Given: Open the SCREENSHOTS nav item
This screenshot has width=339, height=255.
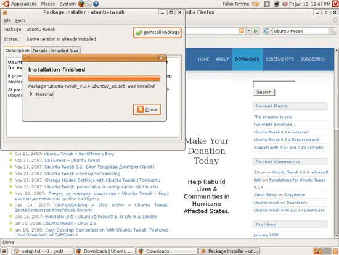Looking at the screenshot, I should pyautogui.click(x=280, y=59).
